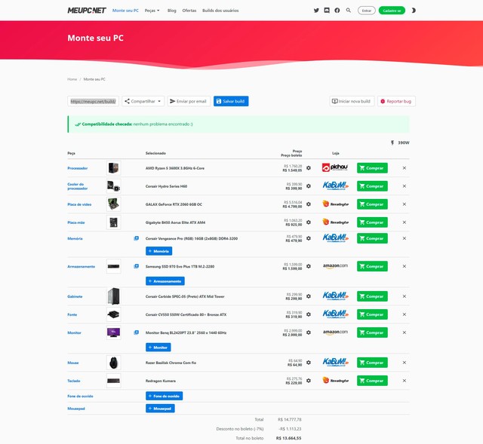This screenshot has height=444, width=483.
Task: Remove the Samsung SSD 970 Evo item
Action: 405,266
